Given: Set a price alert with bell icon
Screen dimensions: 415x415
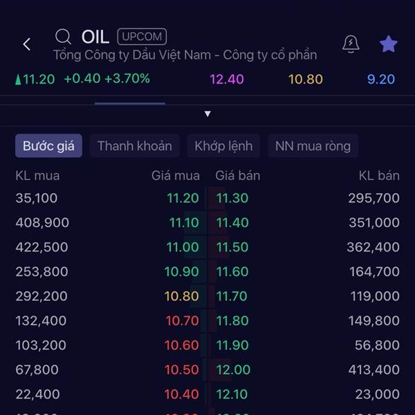Looking at the screenshot, I should coord(351,44).
